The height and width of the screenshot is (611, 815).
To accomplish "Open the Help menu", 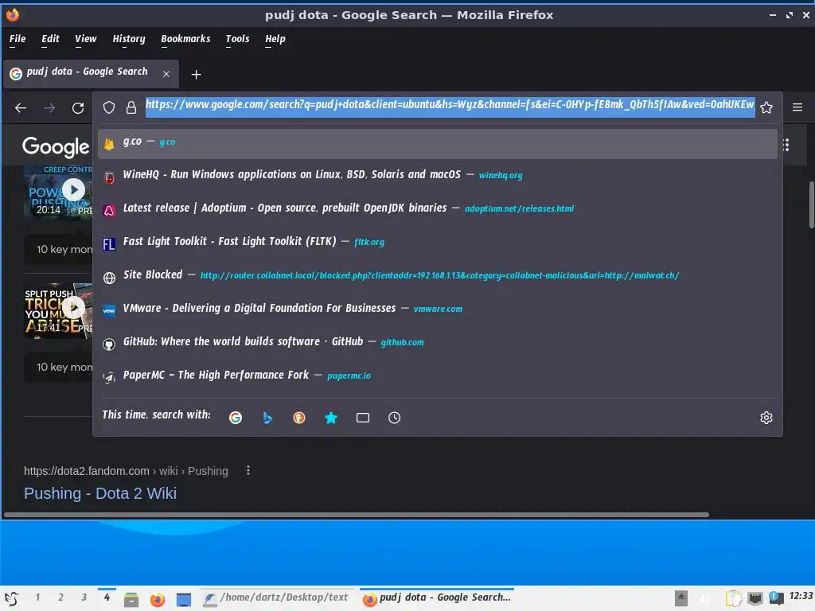I will [275, 39].
